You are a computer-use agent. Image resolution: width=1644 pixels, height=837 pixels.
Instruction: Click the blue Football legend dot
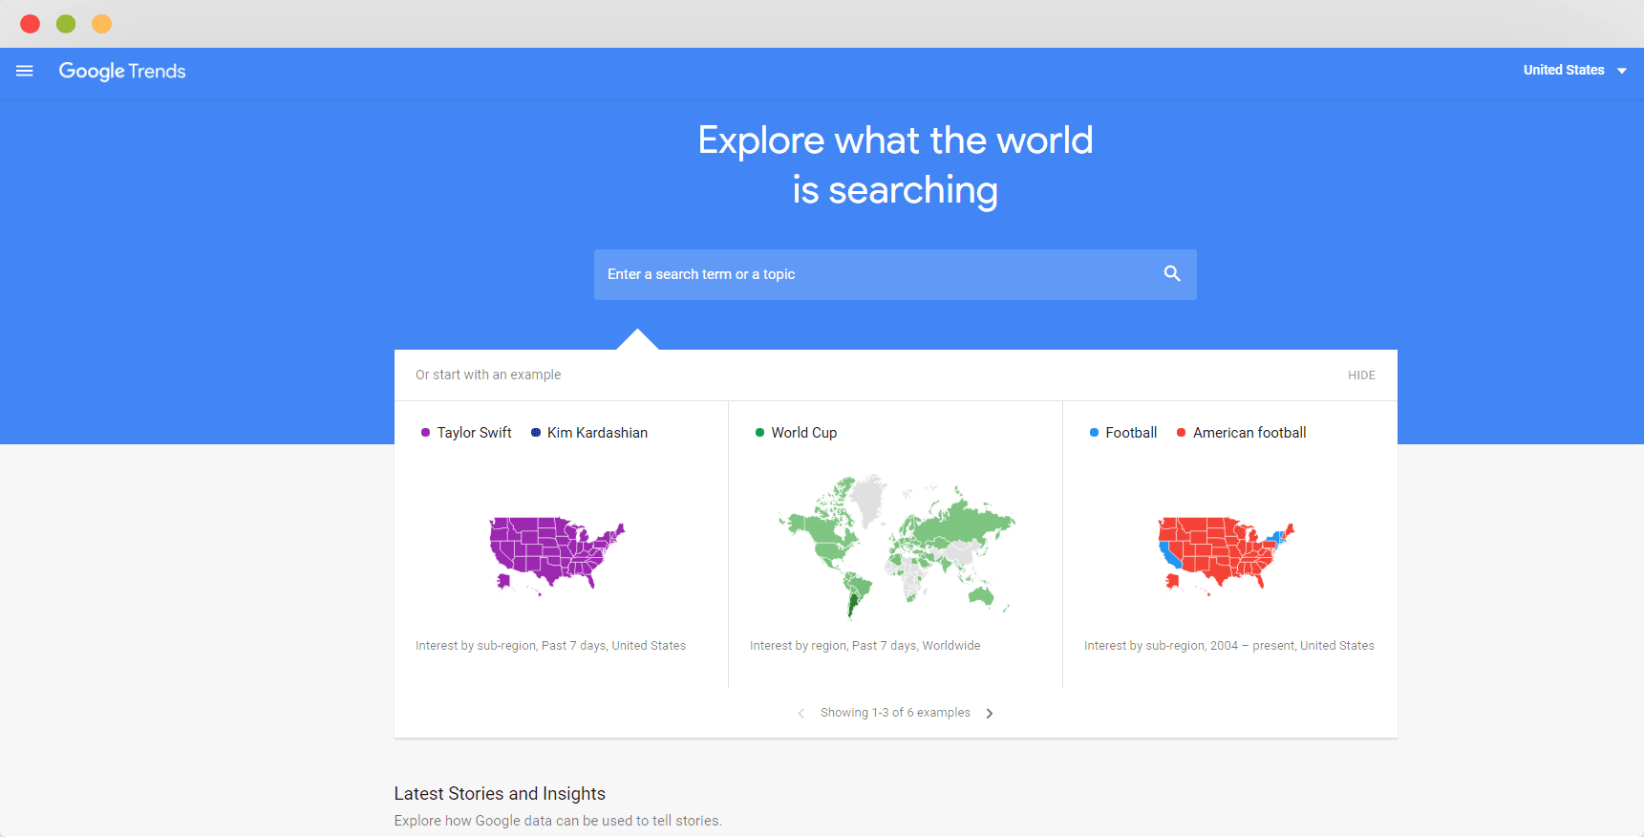click(x=1094, y=433)
